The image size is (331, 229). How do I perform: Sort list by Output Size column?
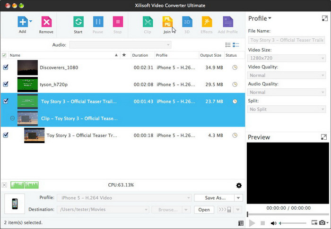point(210,55)
